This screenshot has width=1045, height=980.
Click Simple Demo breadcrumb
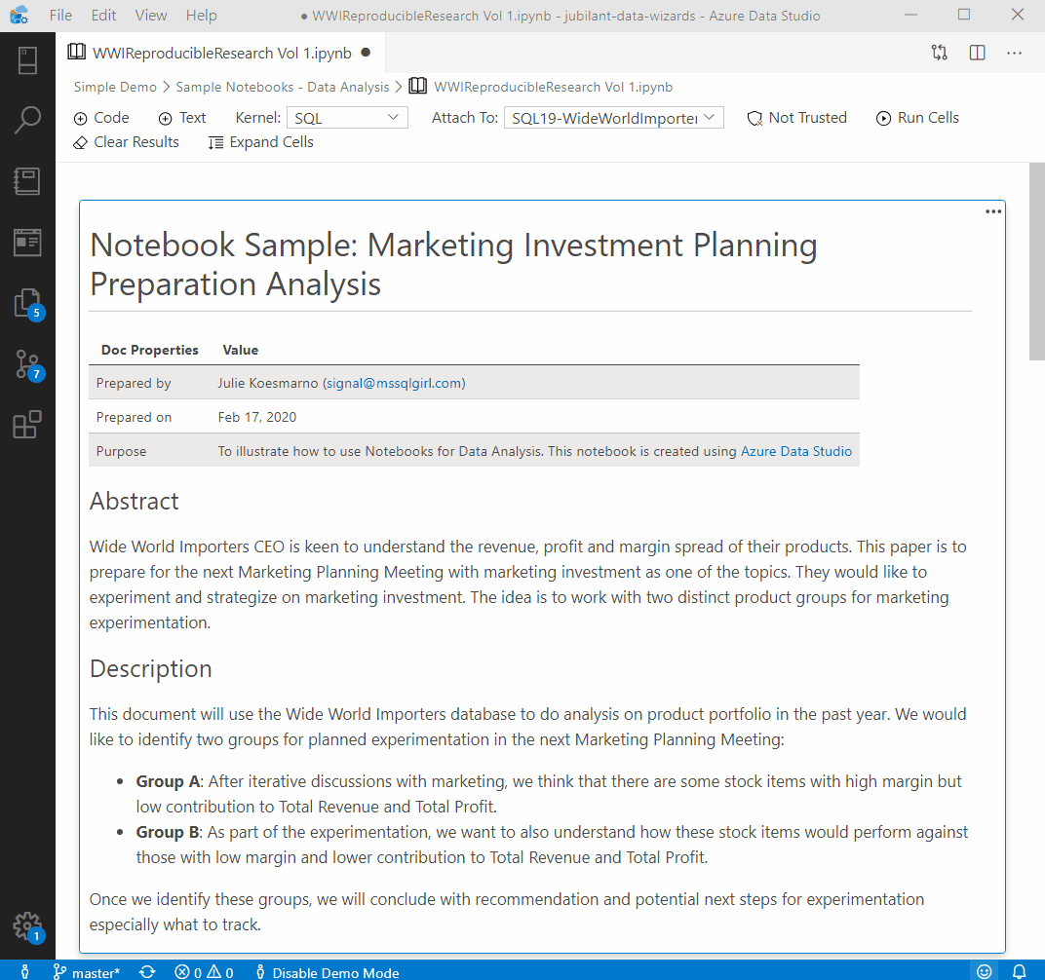point(115,88)
